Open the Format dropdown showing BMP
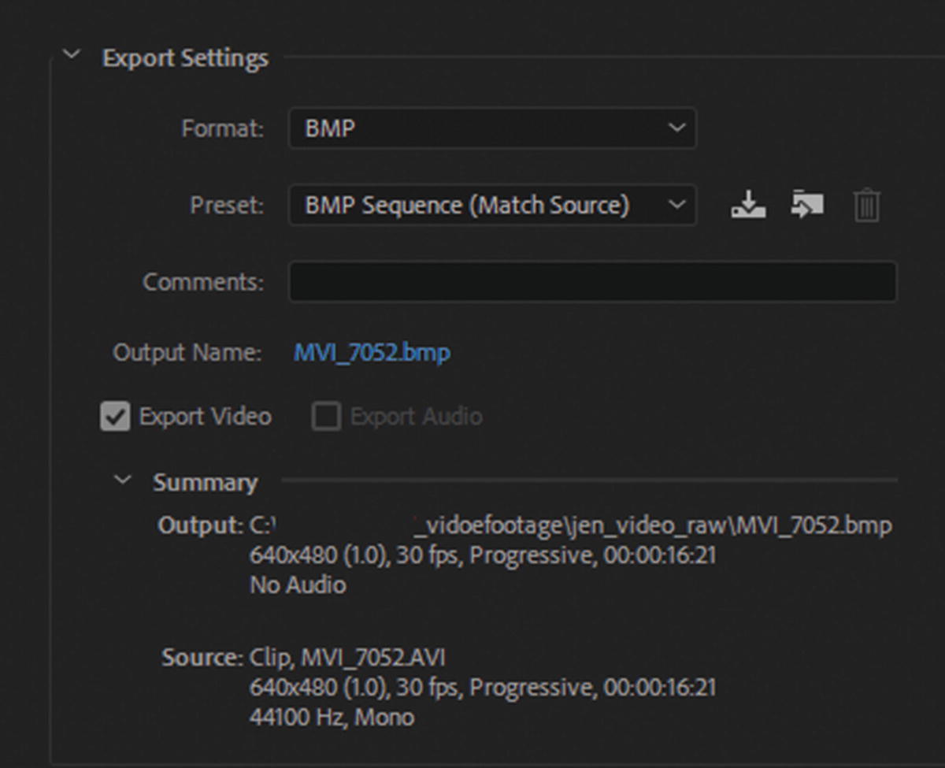This screenshot has height=768, width=945. 492,128
